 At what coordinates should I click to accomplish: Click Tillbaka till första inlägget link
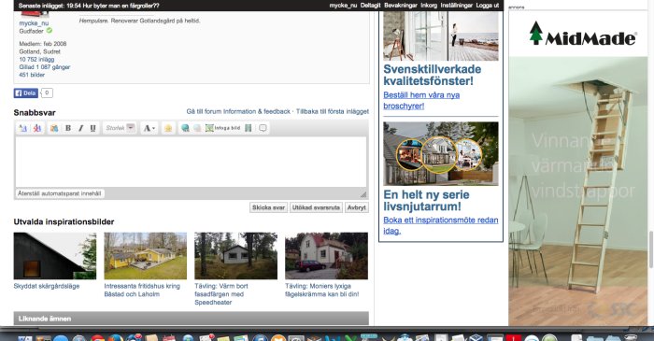[333, 112]
